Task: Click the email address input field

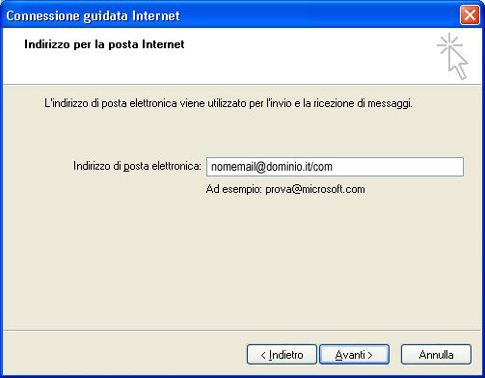Action: click(x=335, y=167)
